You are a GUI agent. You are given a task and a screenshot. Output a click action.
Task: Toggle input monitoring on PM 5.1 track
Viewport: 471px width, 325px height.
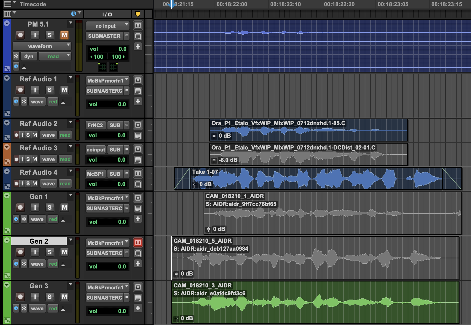(x=35, y=35)
